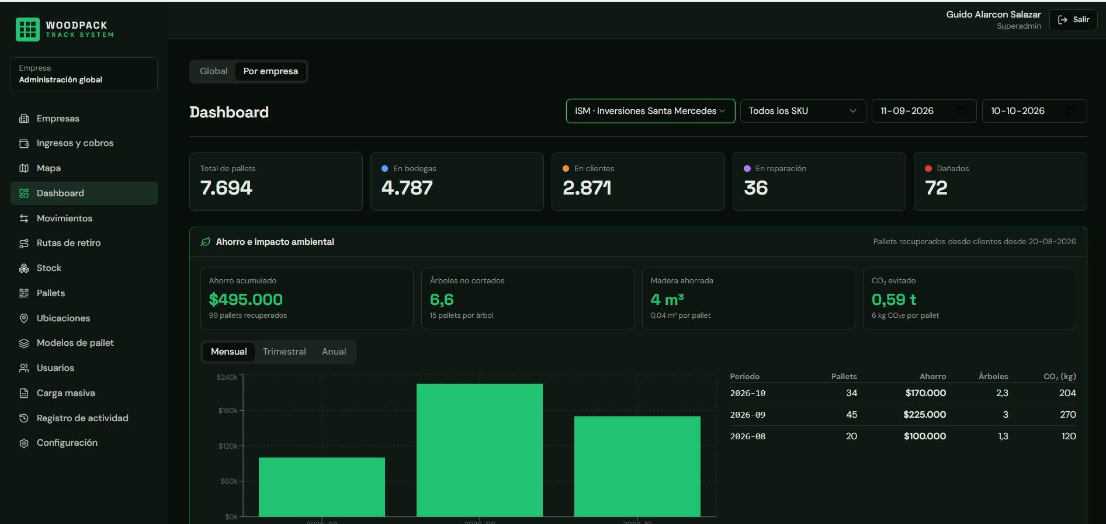Click the end date field 10-10-2026
Screen dimensions: 1106x524
(x=1034, y=111)
